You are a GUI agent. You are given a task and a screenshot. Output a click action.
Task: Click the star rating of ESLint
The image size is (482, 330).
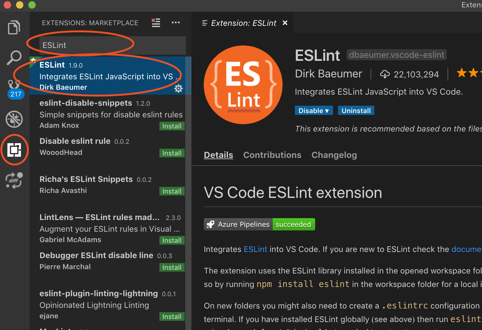(x=469, y=73)
